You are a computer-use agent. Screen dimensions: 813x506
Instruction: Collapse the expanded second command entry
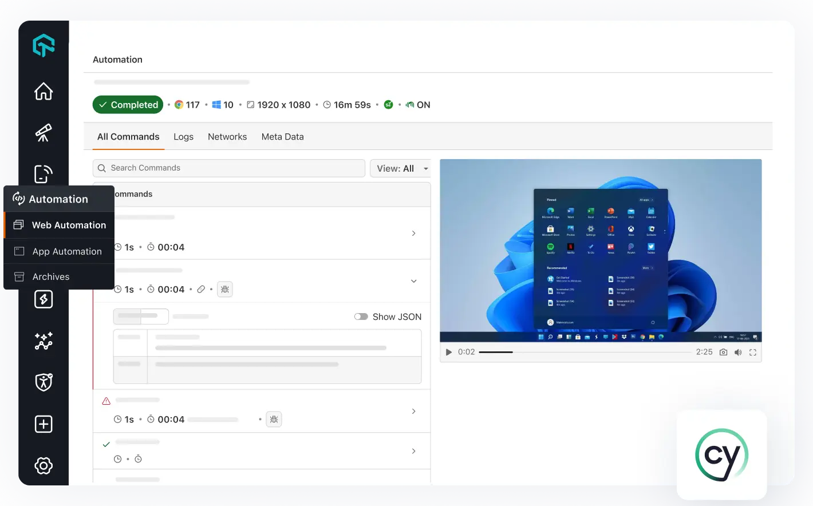click(413, 281)
